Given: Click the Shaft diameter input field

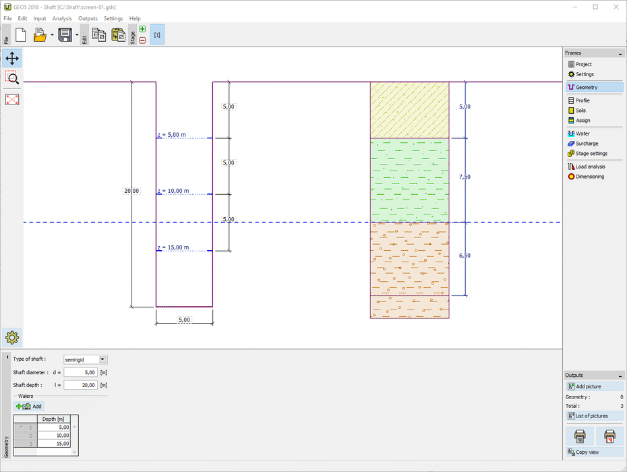Looking at the screenshot, I should coord(80,372).
